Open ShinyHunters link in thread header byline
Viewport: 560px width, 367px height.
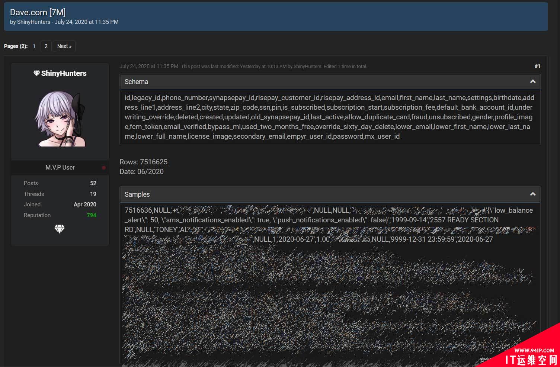[33, 22]
